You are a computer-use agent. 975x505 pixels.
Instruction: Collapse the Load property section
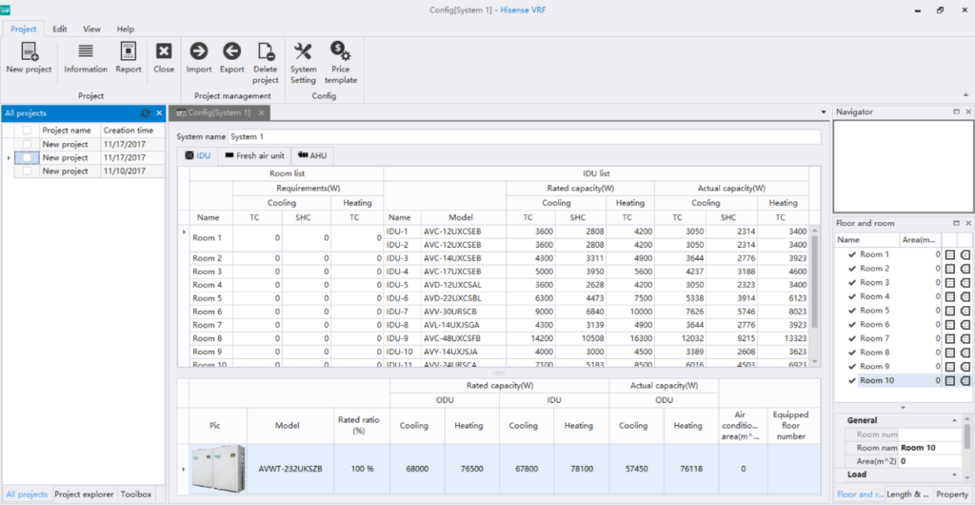954,475
